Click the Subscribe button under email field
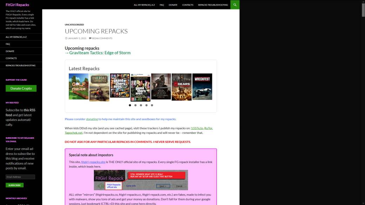The image size is (365, 205). 14,185
